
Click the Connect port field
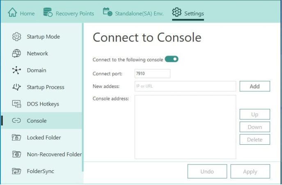pos(152,74)
